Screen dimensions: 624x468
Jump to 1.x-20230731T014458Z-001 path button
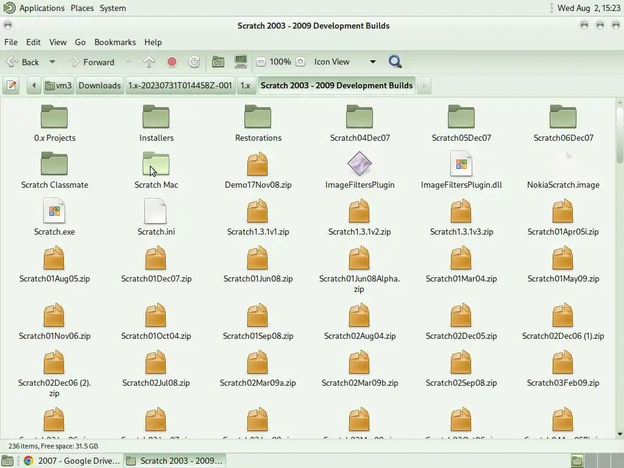coord(180,85)
